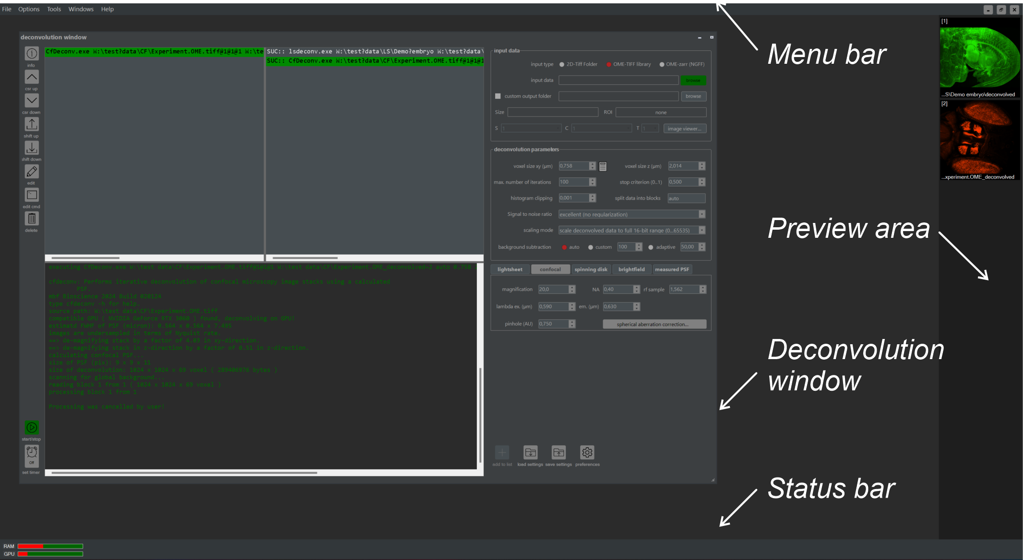Screen dimensions: 1023x560
Task: Enable the custom output folder checkbox
Action: tap(498, 96)
